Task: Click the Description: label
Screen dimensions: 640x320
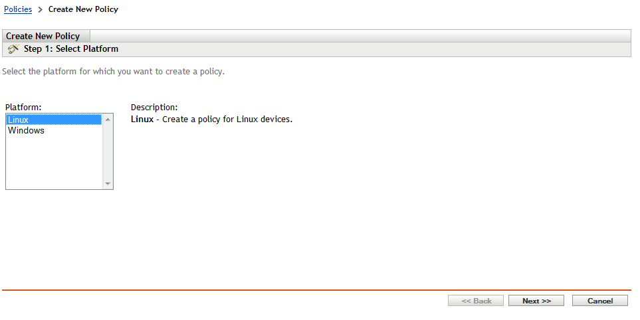Action: tap(154, 107)
